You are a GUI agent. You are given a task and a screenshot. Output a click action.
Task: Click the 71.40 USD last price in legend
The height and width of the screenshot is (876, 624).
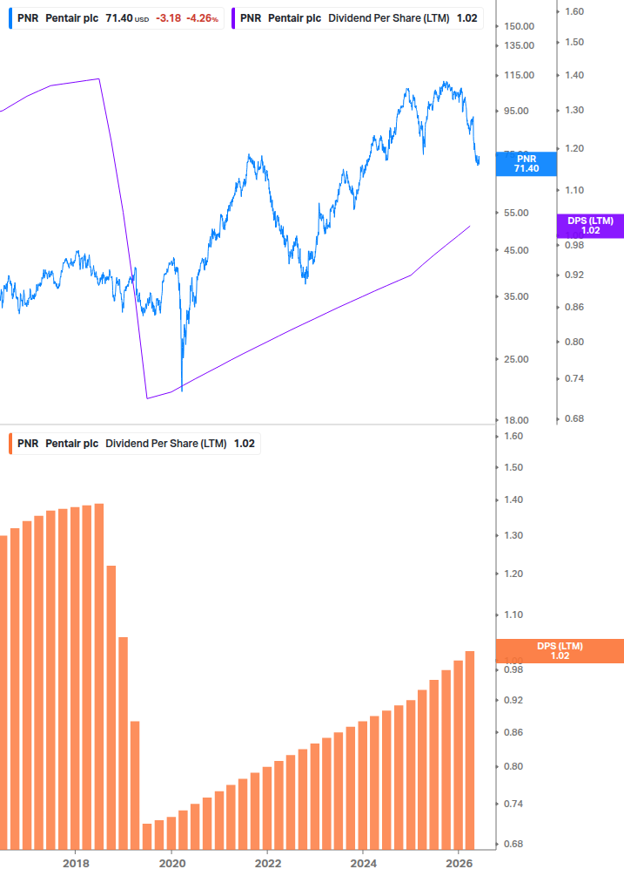click(x=127, y=18)
